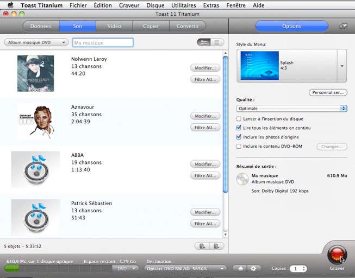Viewport: 355px width, 278px height.
Task: Switch to the Son tab
Action: pos(77,26)
